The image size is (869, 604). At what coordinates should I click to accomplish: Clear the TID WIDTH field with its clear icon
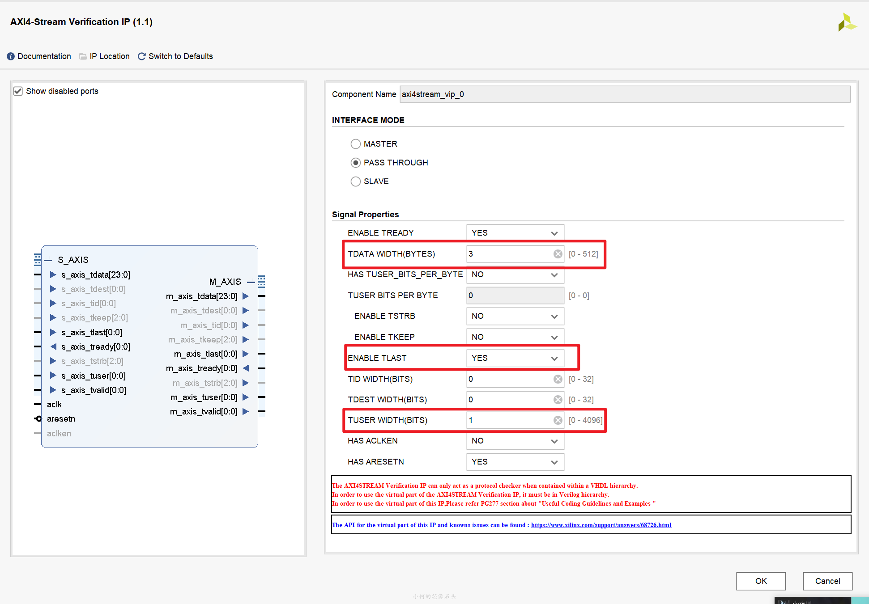pyautogui.click(x=558, y=379)
